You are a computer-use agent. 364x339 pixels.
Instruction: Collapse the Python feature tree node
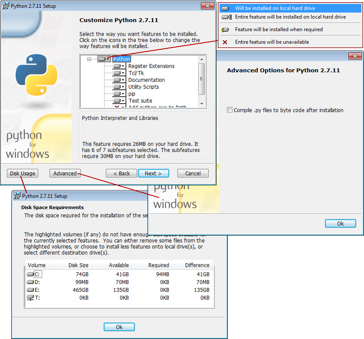click(x=89, y=59)
